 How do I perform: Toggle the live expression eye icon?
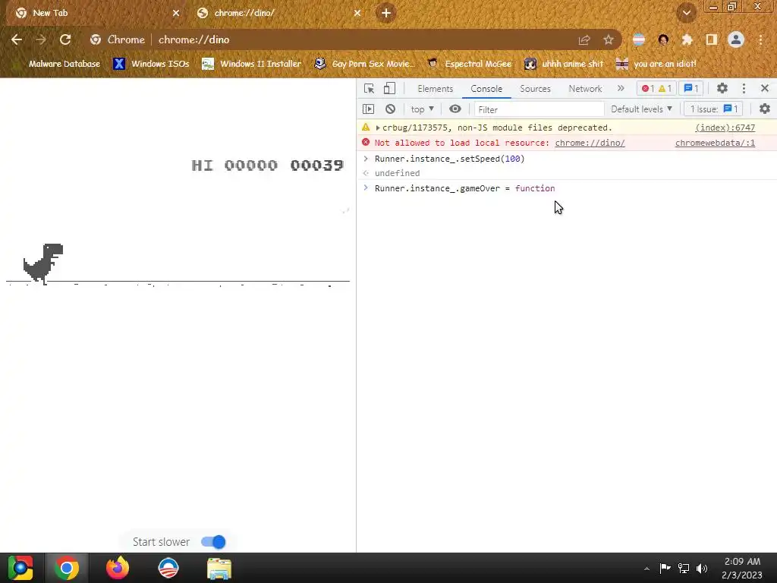click(455, 109)
